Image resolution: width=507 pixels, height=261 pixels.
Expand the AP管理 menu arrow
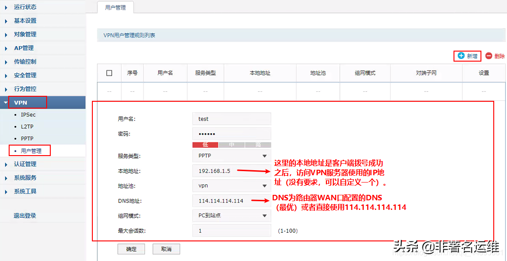(6, 48)
